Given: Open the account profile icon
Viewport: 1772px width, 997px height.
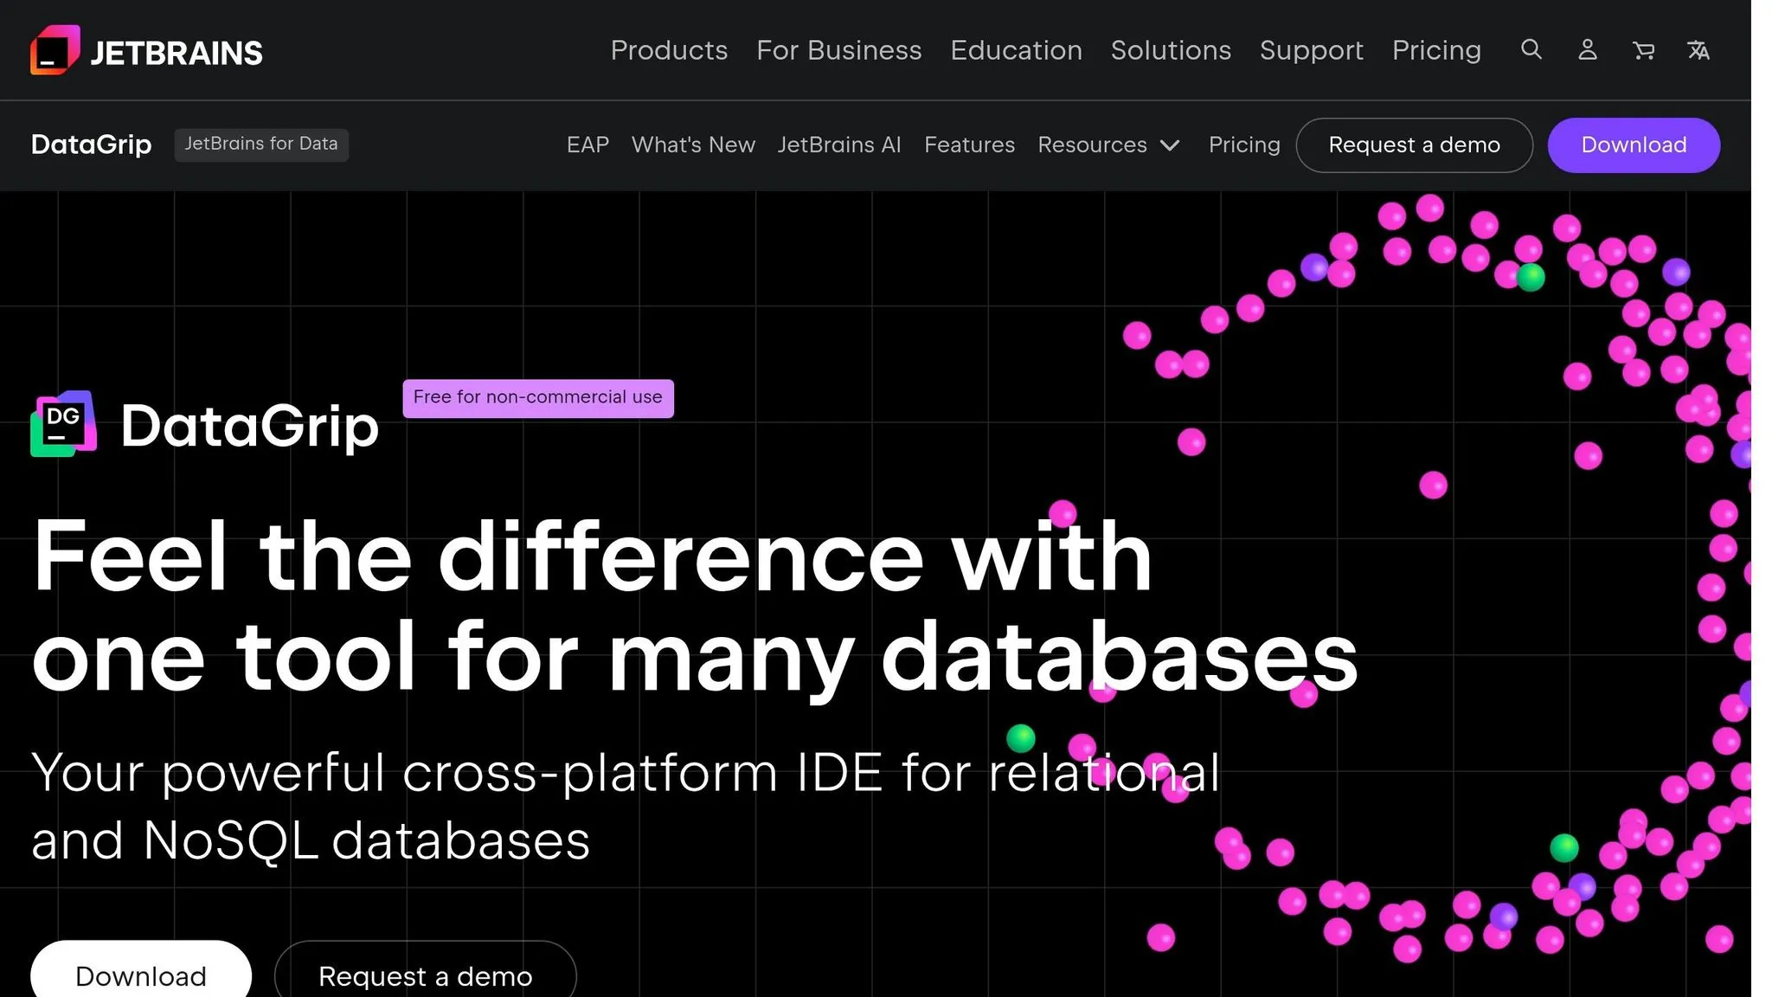Looking at the screenshot, I should pyautogui.click(x=1588, y=49).
